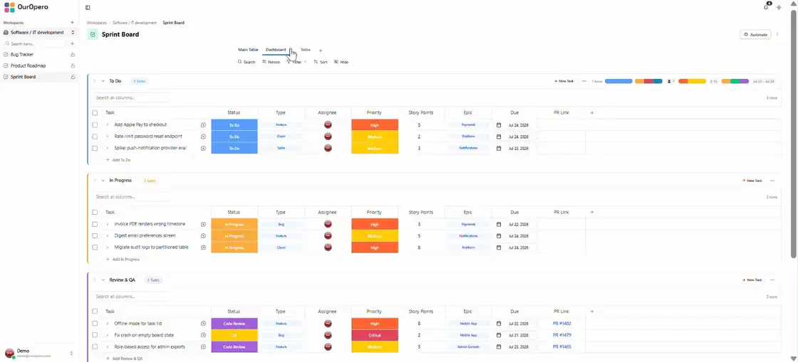The height and width of the screenshot is (362, 798).
Task: Click Search all columns in the To Do group
Action: pyautogui.click(x=130, y=97)
